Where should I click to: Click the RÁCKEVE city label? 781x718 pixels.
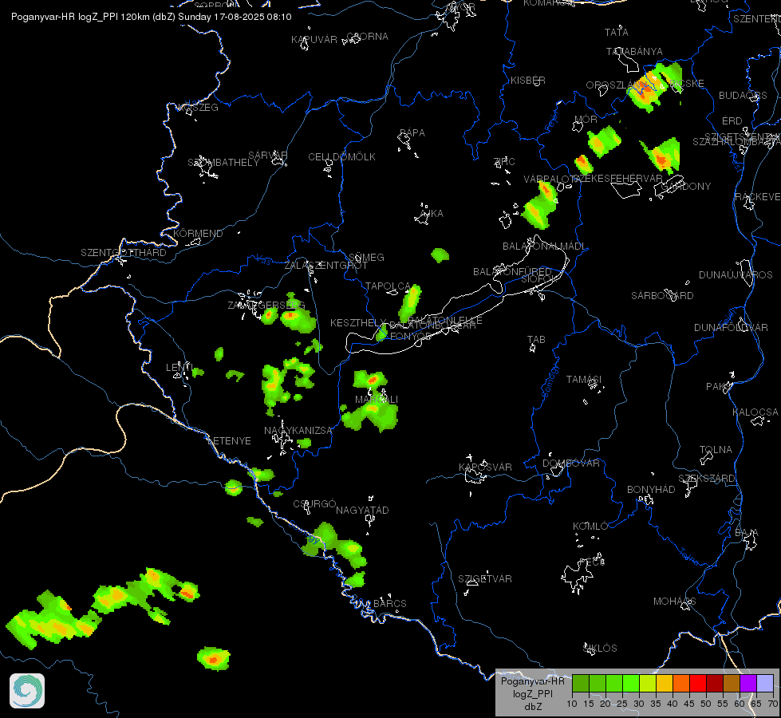(x=758, y=197)
